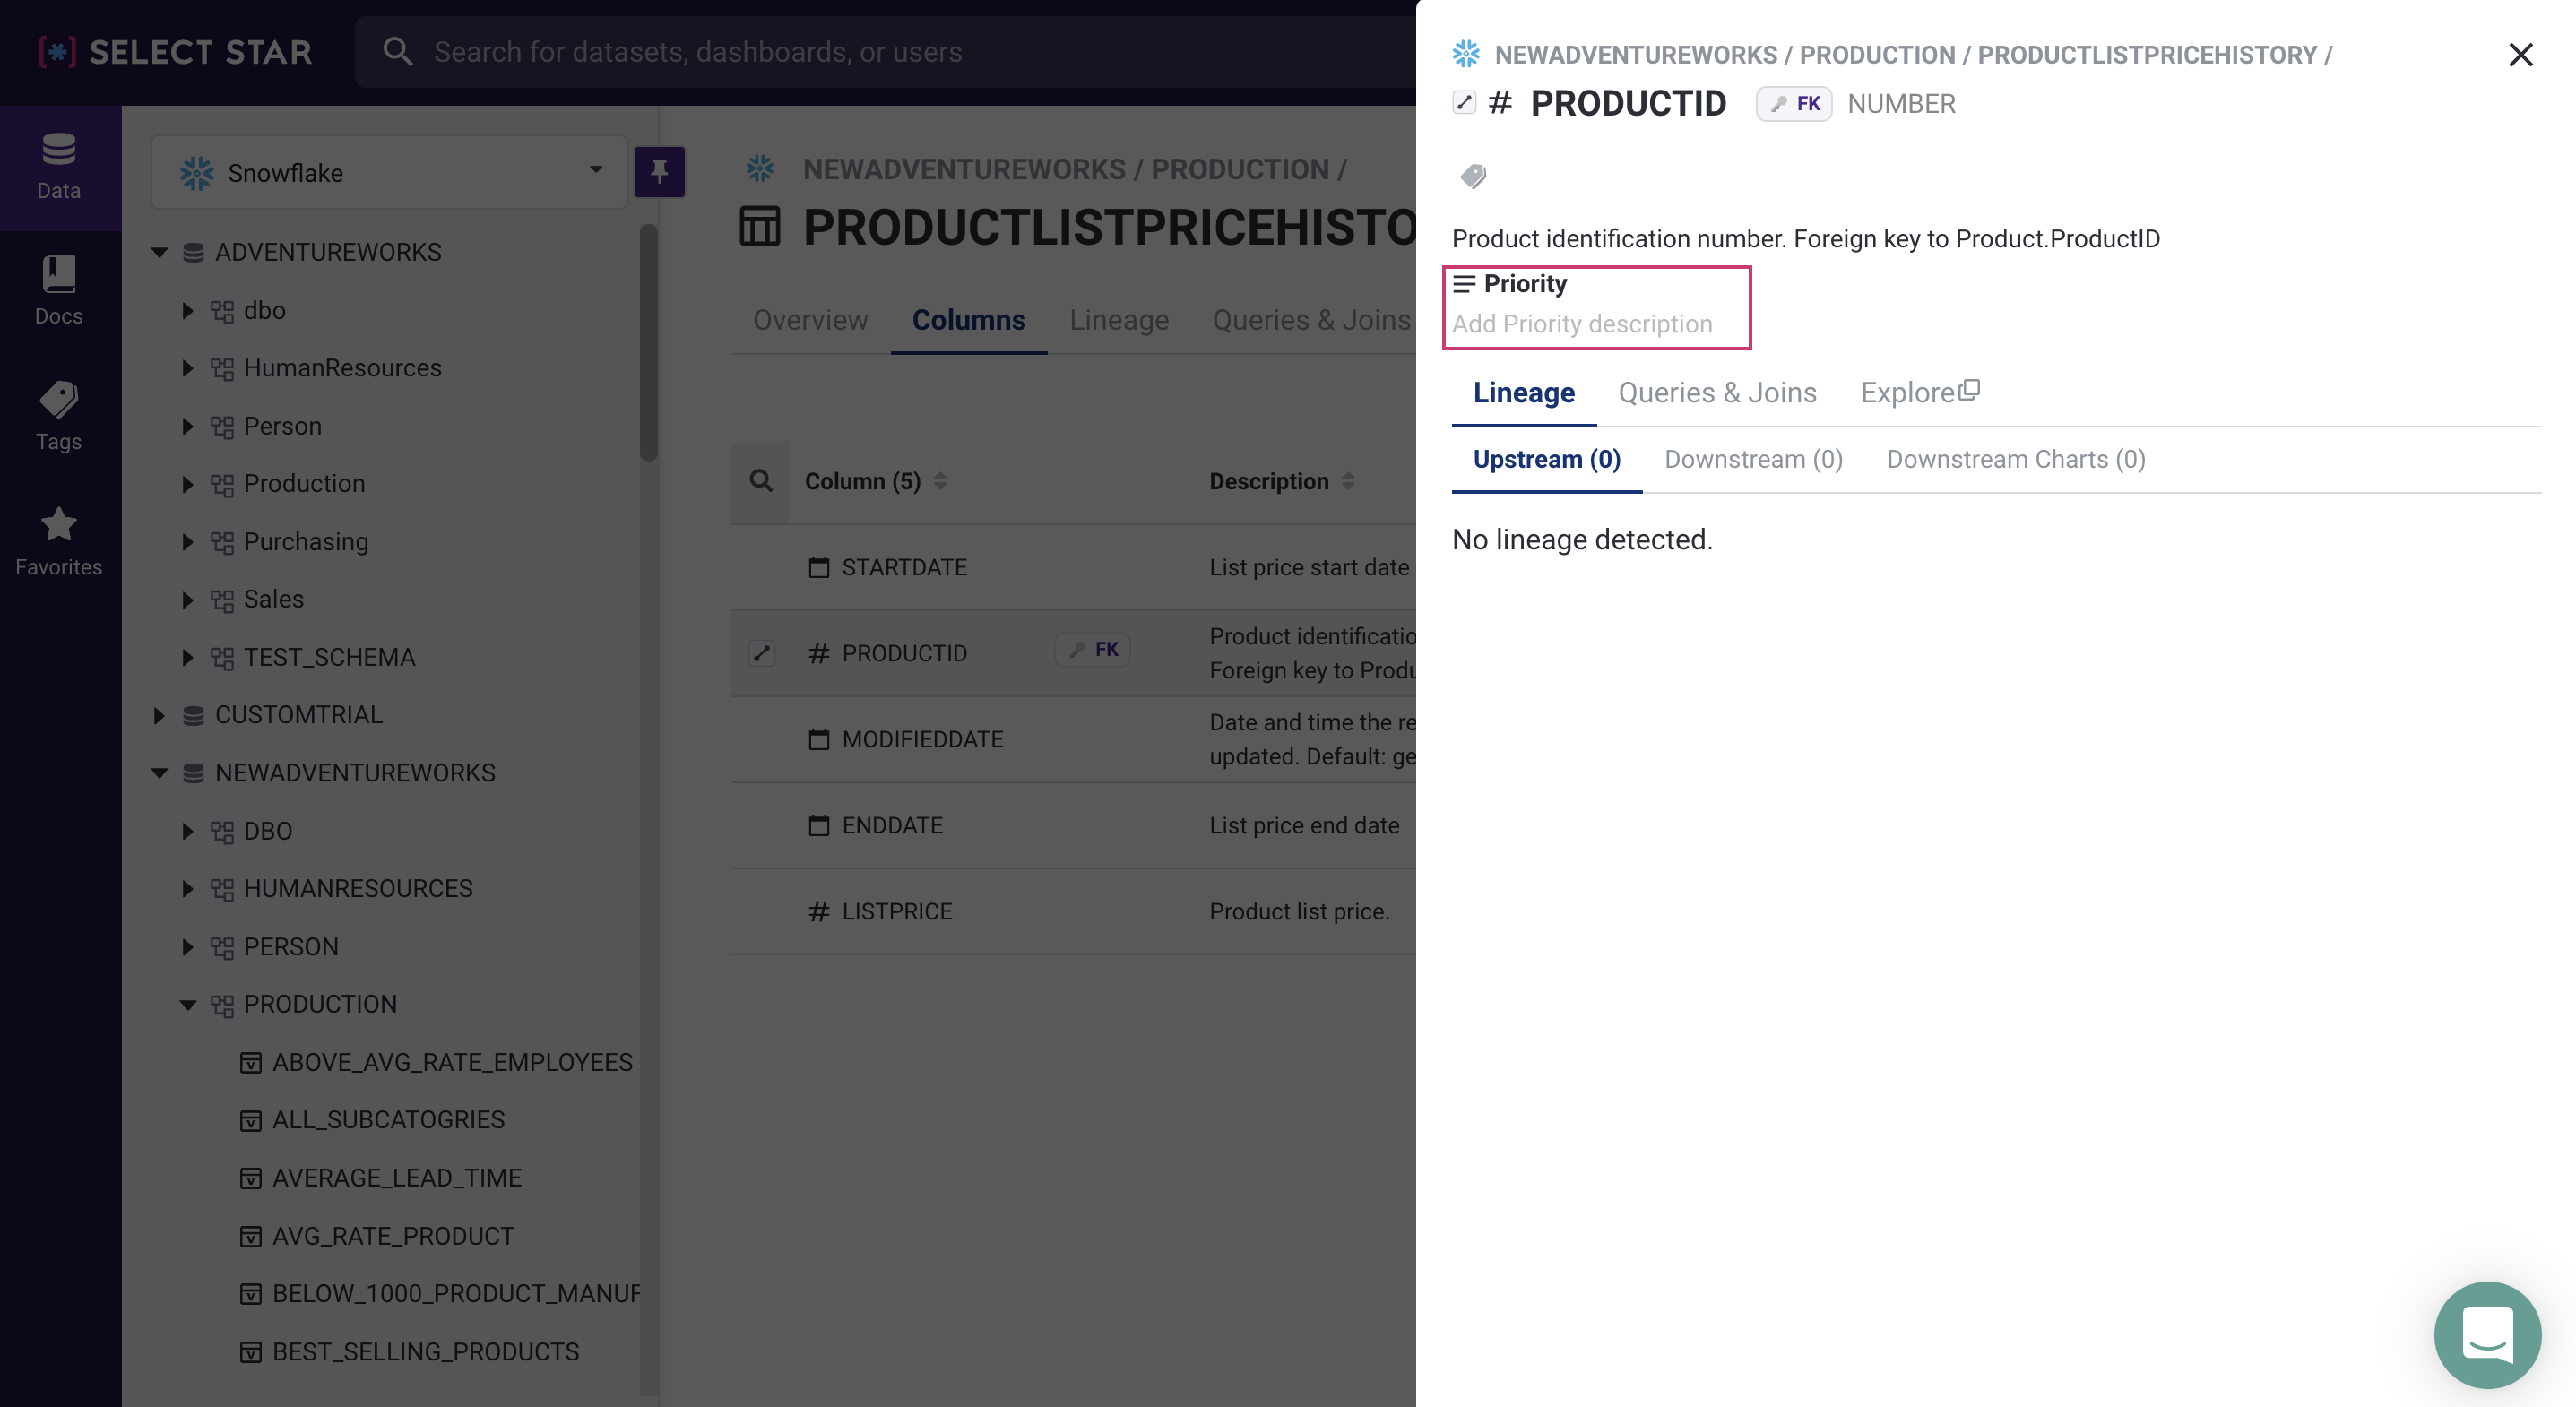Click the Select Star logo
This screenshot has height=1407, width=2576.
tap(175, 52)
